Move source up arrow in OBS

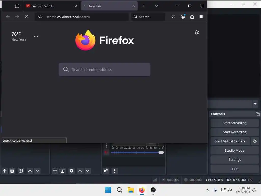[80, 171]
